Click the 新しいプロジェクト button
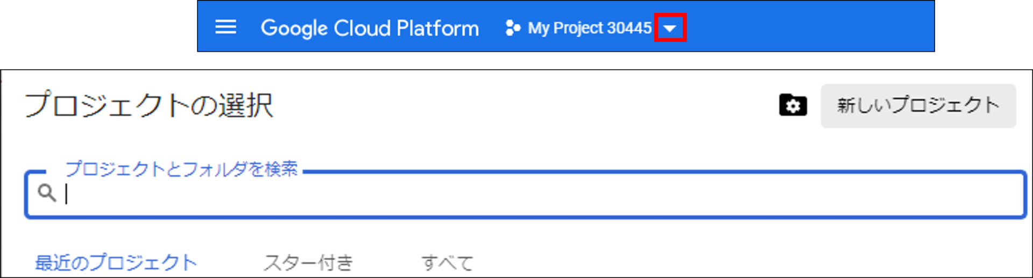 (918, 105)
